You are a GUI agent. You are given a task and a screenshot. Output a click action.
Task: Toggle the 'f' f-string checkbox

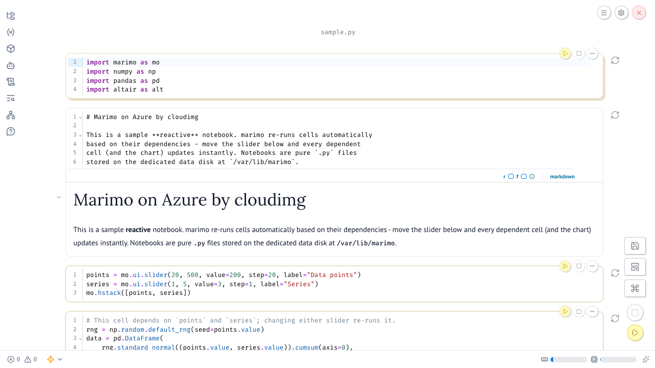point(523,176)
